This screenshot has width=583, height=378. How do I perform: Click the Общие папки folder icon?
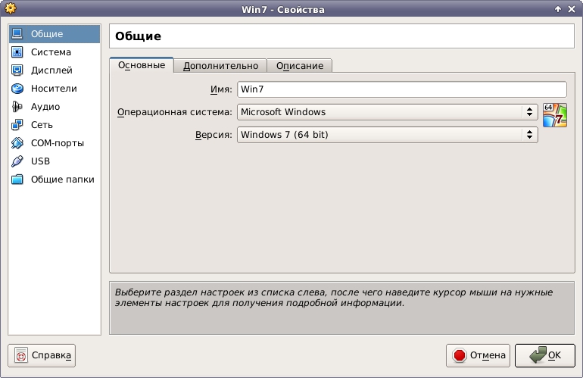click(17, 180)
